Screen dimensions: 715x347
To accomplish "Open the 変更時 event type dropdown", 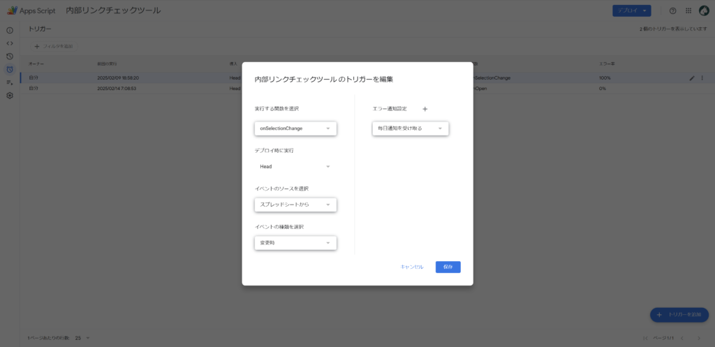I will coord(295,243).
